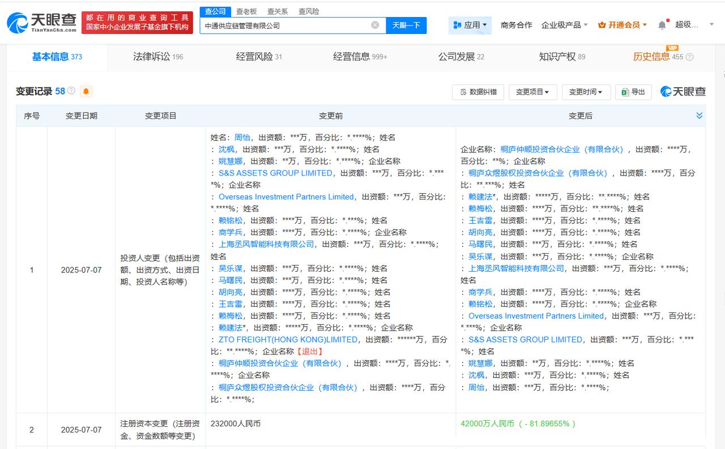Open 商学兵 link in 变更前 column
The image size is (725, 449).
point(231,233)
